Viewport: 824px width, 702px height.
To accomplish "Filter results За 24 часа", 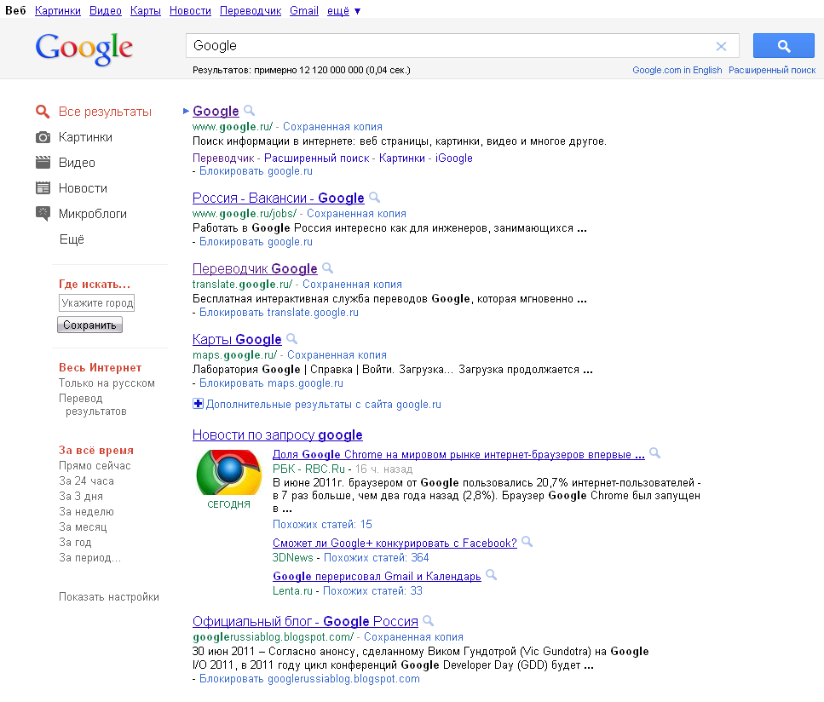I will coord(86,480).
